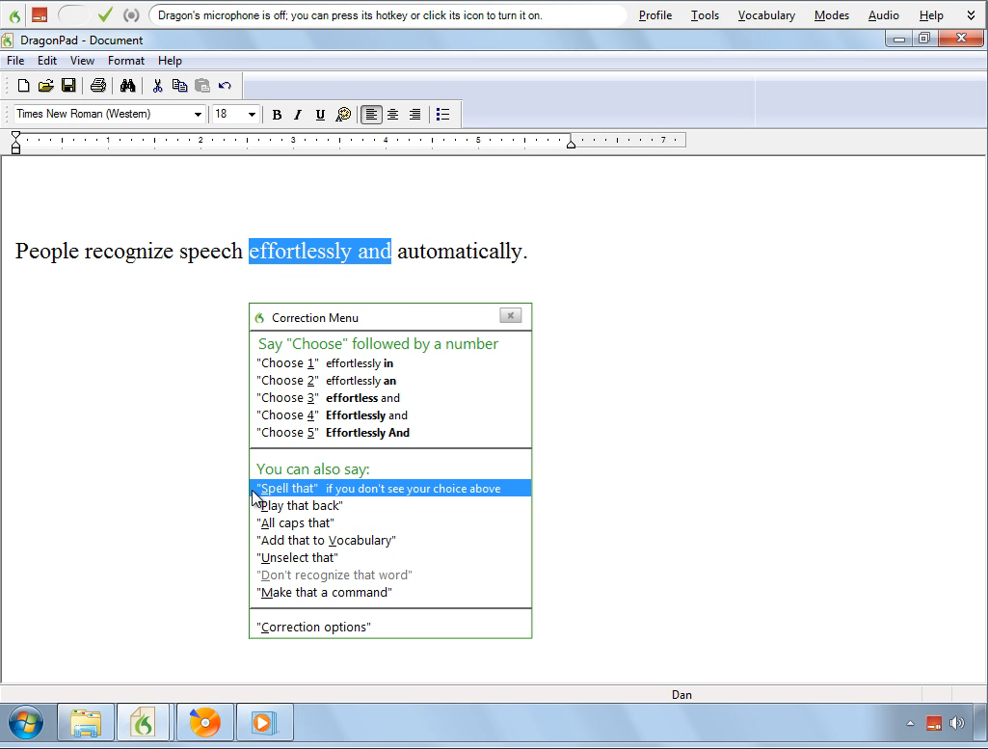The height and width of the screenshot is (749, 988).
Task: Open the Audio menu
Action: (x=883, y=15)
